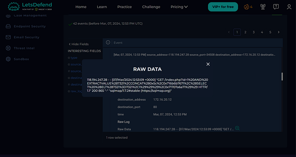Viewport: 296px width, 157px height.
Task: Click destination_port value 80
Action: coord(155,107)
